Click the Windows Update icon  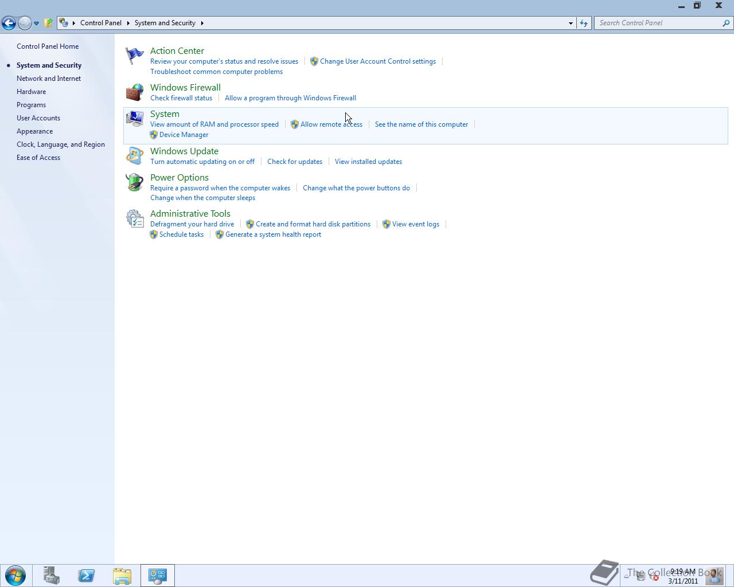pos(135,156)
